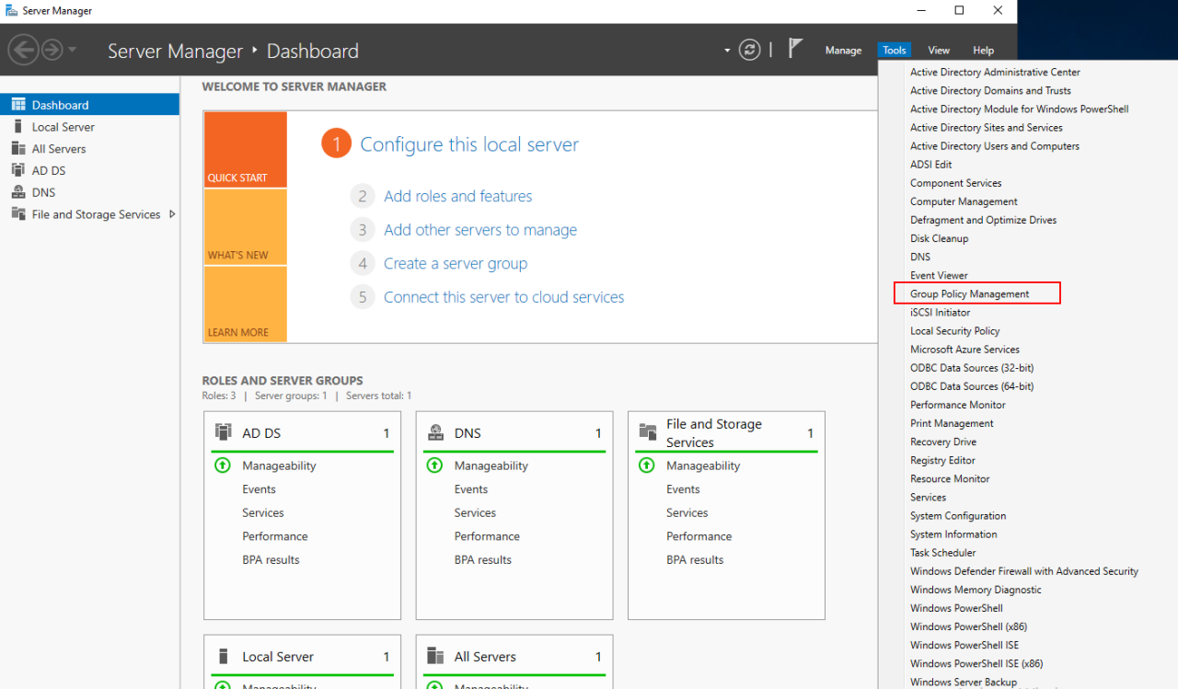Expand File and Storage Services in the sidebar
Viewport: 1178px width, 689px height.
tap(170, 214)
